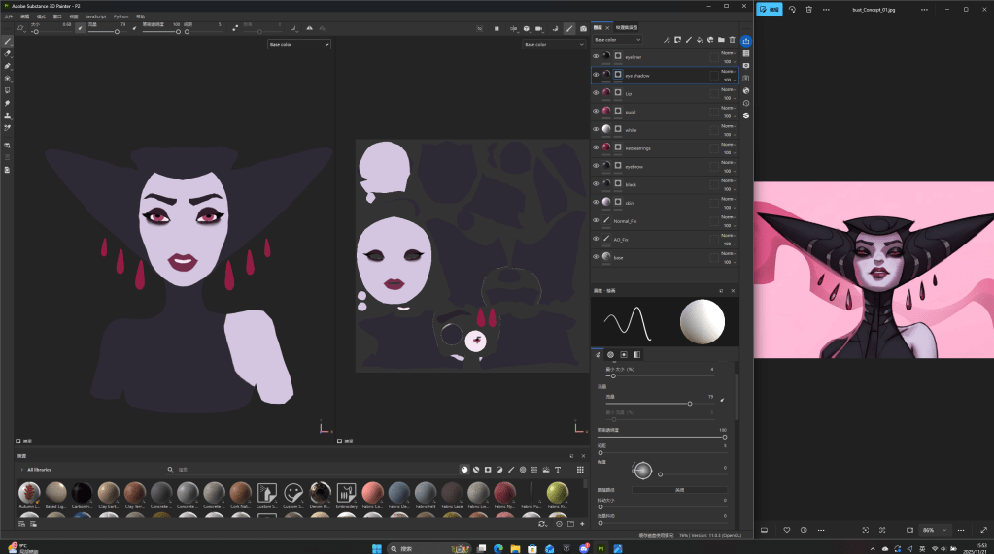Click the Windows Start button on taskbar
994x554 pixels.
click(376, 548)
